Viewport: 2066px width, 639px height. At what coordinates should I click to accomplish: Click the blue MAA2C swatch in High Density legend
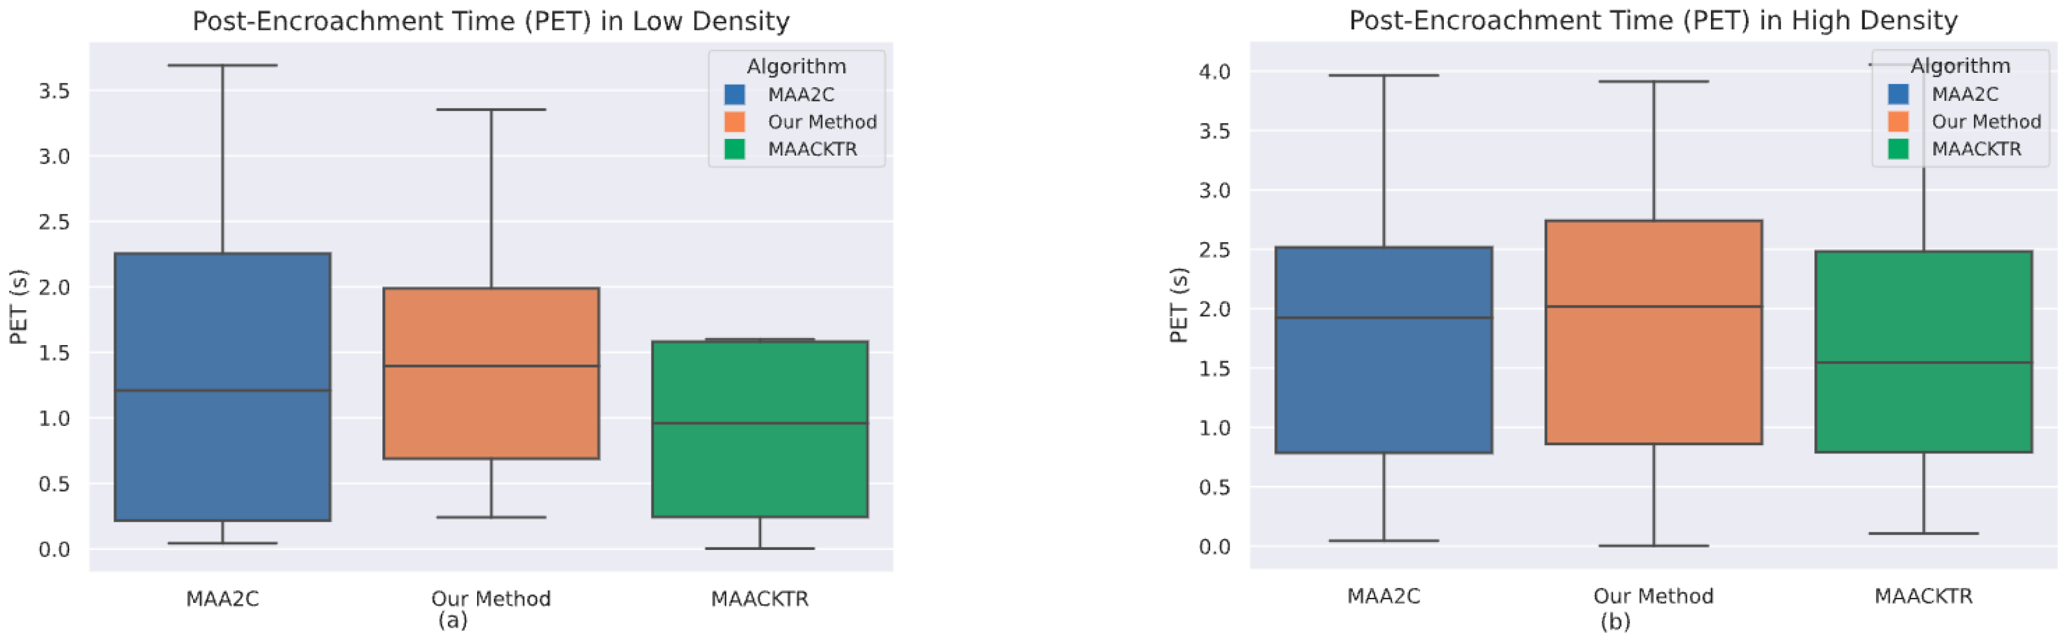click(1898, 95)
